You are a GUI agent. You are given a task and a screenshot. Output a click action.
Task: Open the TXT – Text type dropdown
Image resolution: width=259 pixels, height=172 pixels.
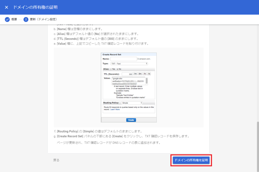click(129, 63)
